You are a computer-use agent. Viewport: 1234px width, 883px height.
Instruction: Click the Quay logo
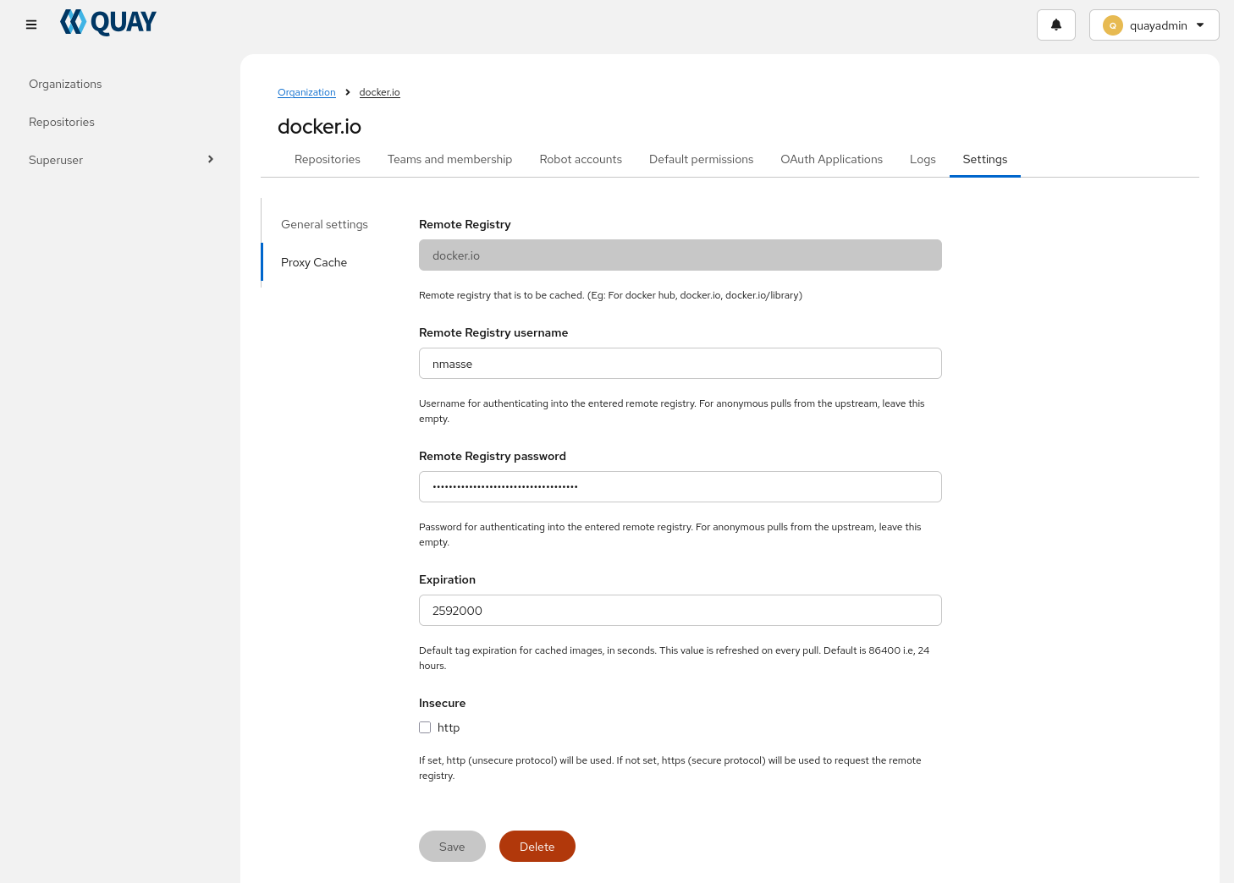[108, 22]
